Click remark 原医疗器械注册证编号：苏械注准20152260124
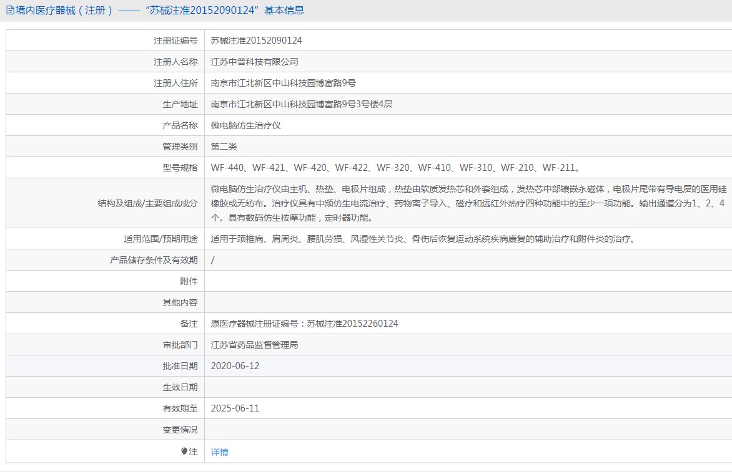The width and height of the screenshot is (732, 472). 304,324
